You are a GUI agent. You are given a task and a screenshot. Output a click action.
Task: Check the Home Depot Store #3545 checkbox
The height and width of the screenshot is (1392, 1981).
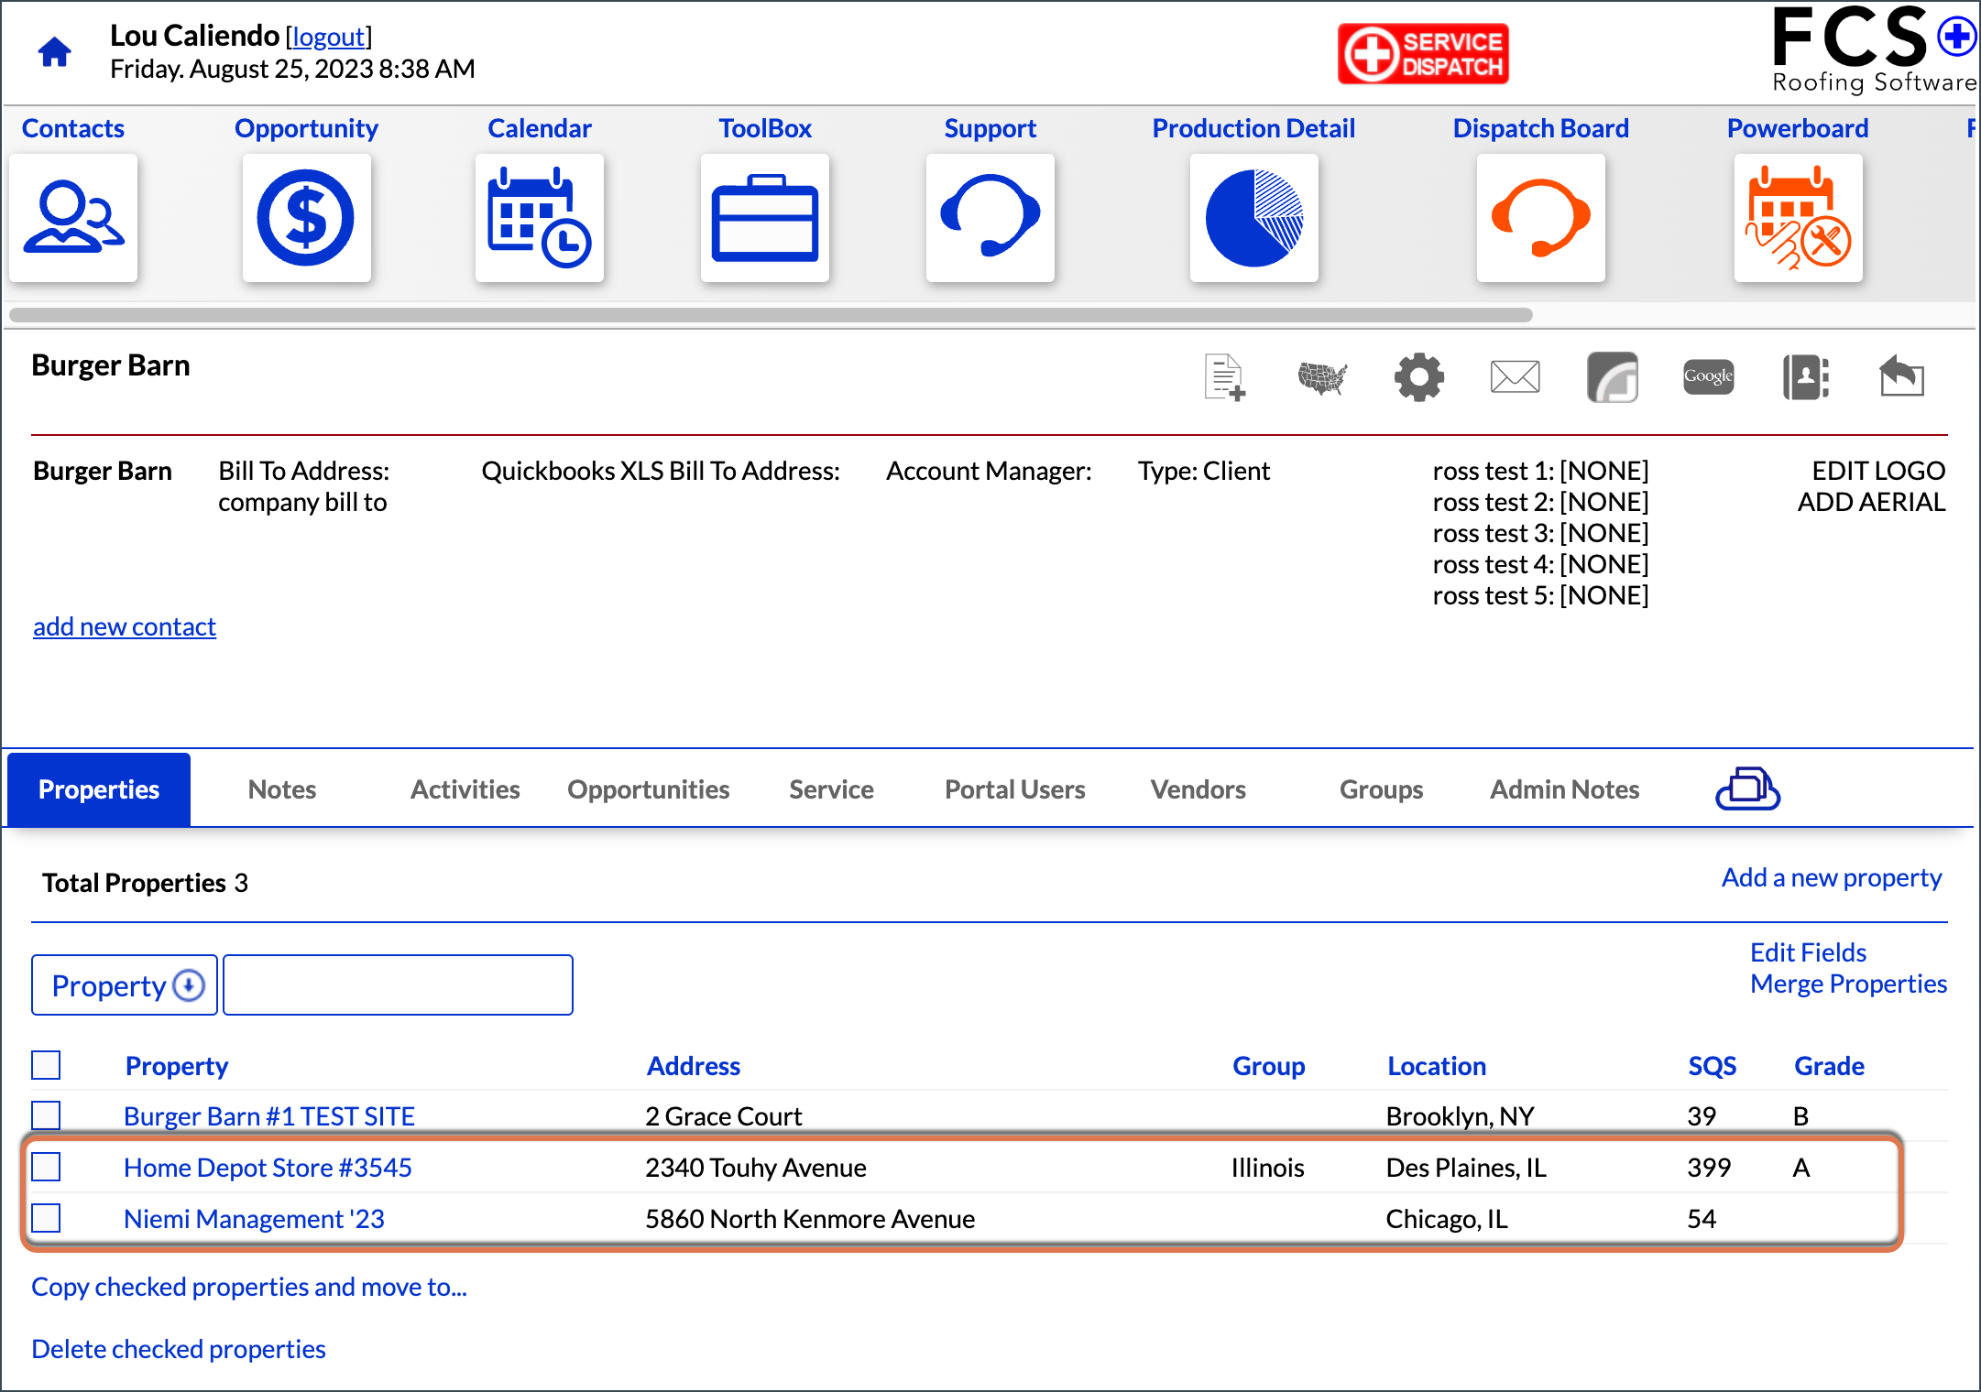[46, 1167]
